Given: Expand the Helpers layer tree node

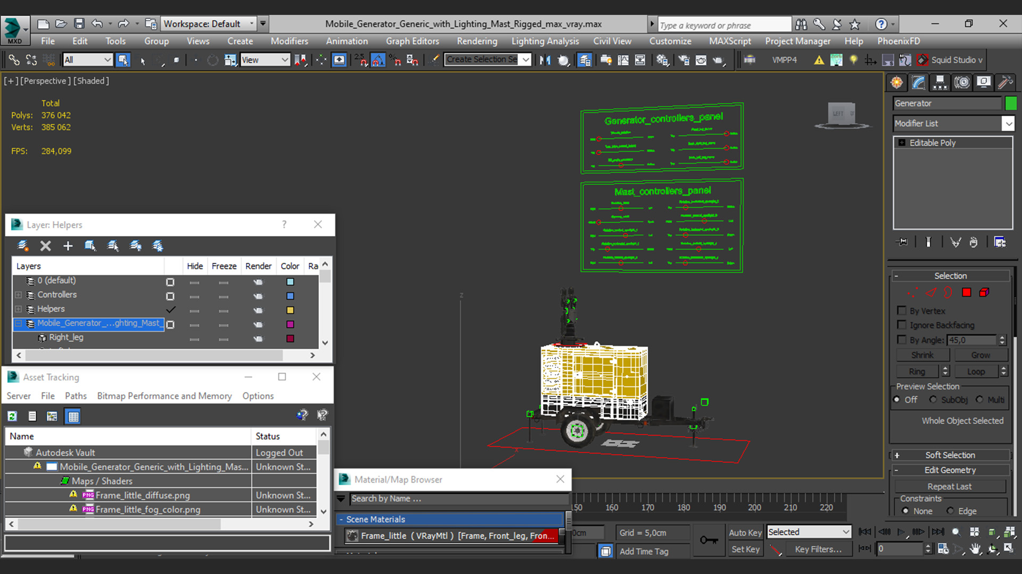Looking at the screenshot, I should click(x=19, y=309).
